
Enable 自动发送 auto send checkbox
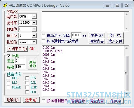click(x=43, y=36)
